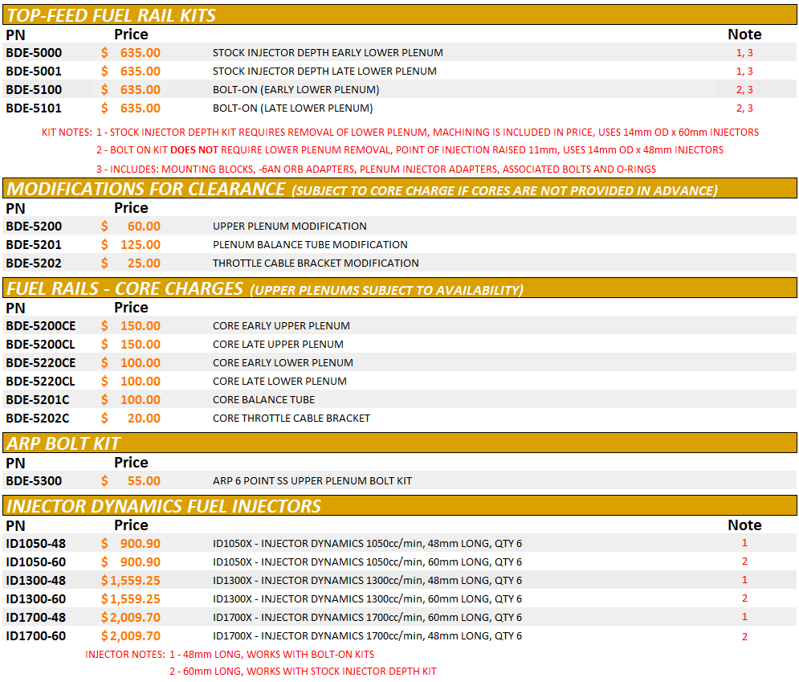Screen dimensions: 799x682
Task: Click the $55.00 ARP bolt kit price
Action: coord(132,481)
